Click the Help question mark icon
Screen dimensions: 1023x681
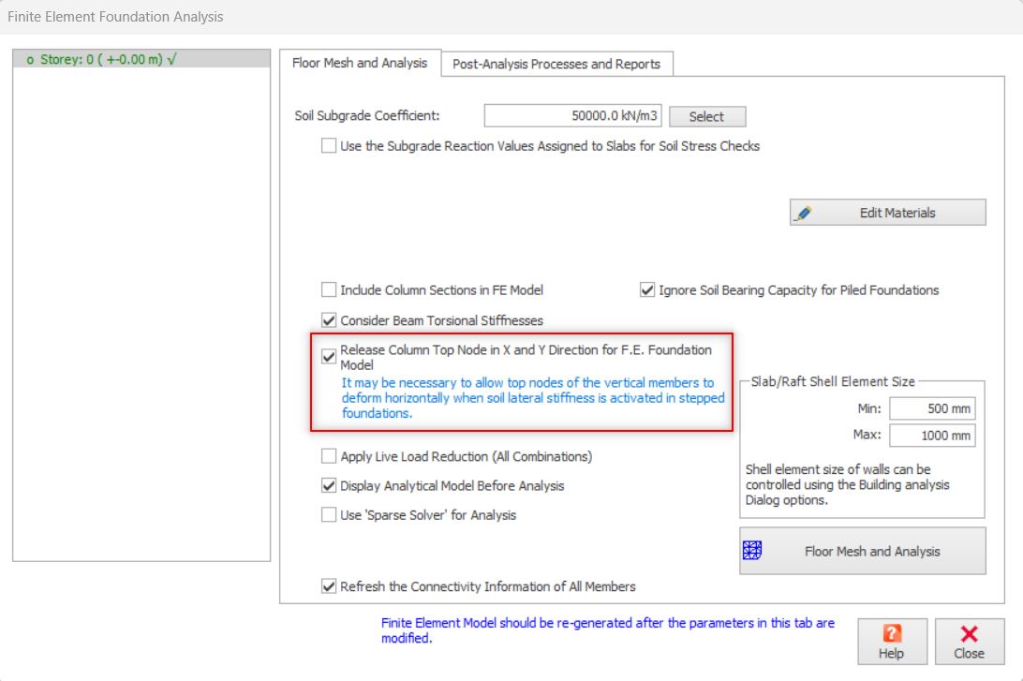892,633
